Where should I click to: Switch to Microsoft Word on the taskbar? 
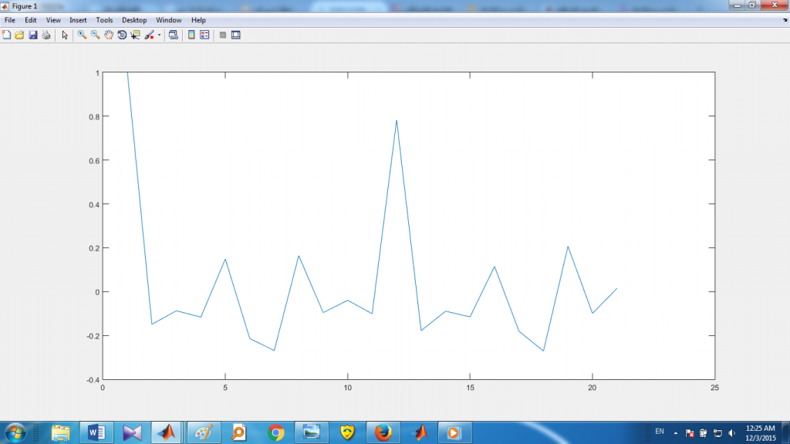(x=96, y=432)
